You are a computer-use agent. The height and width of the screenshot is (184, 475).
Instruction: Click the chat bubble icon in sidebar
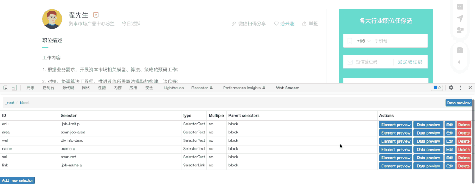tap(460, 7)
